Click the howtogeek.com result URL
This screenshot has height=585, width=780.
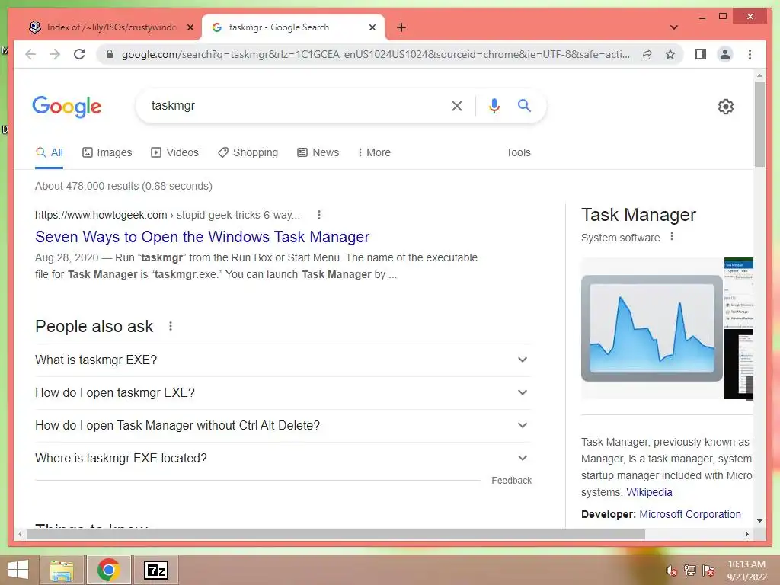[167, 215]
